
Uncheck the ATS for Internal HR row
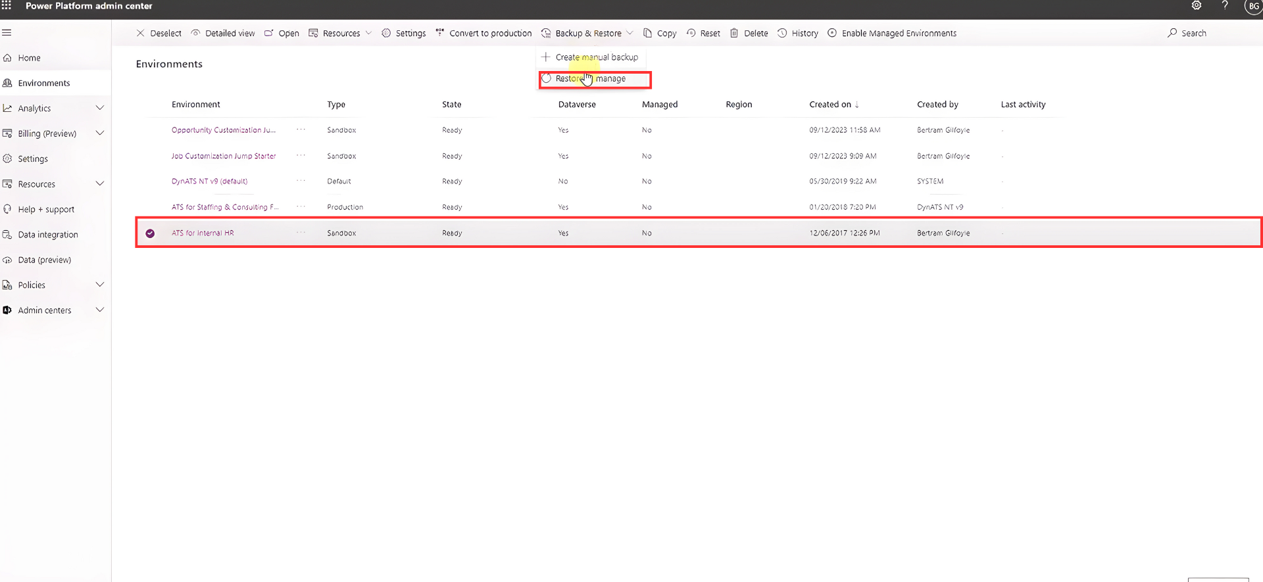(x=150, y=233)
